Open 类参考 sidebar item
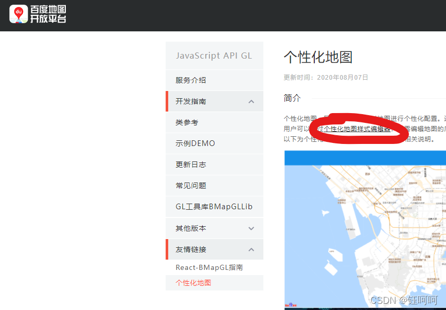 pyautogui.click(x=215, y=122)
